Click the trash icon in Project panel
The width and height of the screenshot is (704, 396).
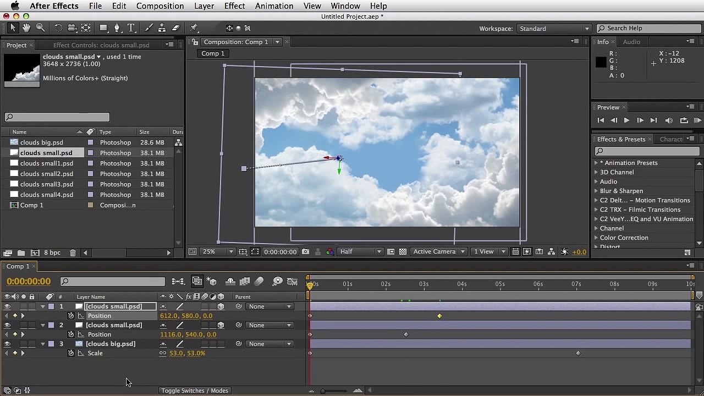[73, 252]
